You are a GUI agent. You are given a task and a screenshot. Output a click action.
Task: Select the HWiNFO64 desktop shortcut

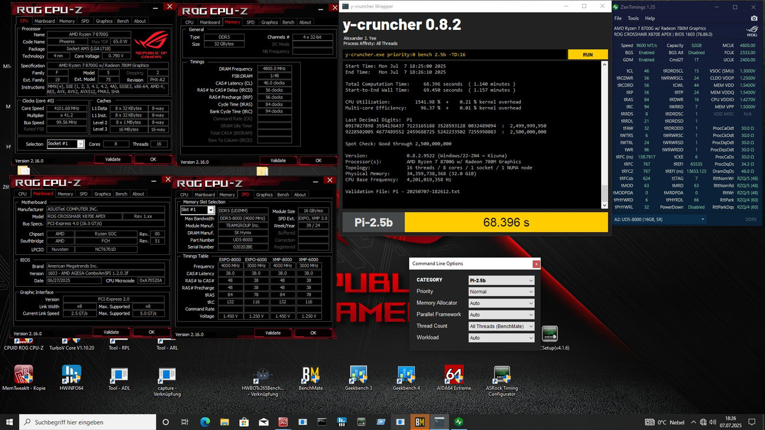click(71, 378)
